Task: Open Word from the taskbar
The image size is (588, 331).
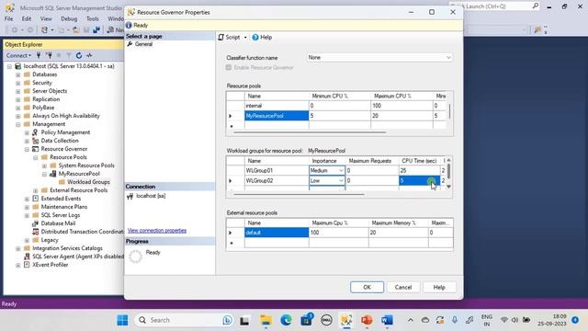Action: click(387, 320)
